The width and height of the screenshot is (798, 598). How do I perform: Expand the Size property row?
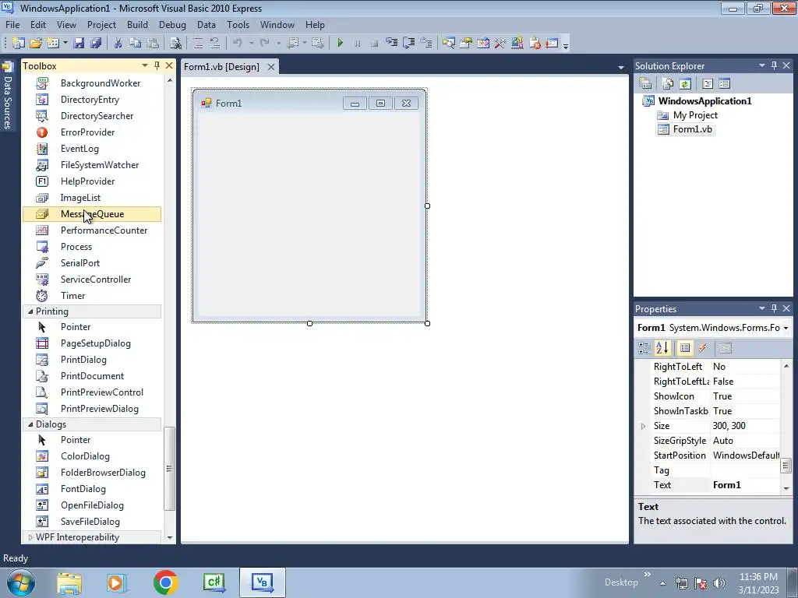(x=643, y=426)
